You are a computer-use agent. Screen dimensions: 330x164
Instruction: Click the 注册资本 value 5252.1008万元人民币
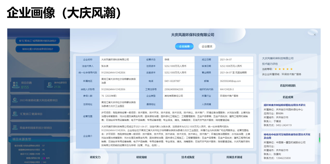coord(175,66)
